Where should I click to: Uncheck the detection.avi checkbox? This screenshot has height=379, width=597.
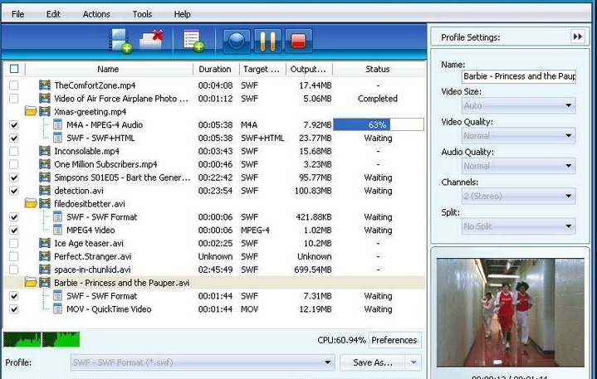tap(13, 191)
